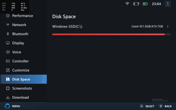The height and width of the screenshot is (110, 176).
Task: Click the Network Wi-Fi icon in sidebar
Action: pos(8,25)
